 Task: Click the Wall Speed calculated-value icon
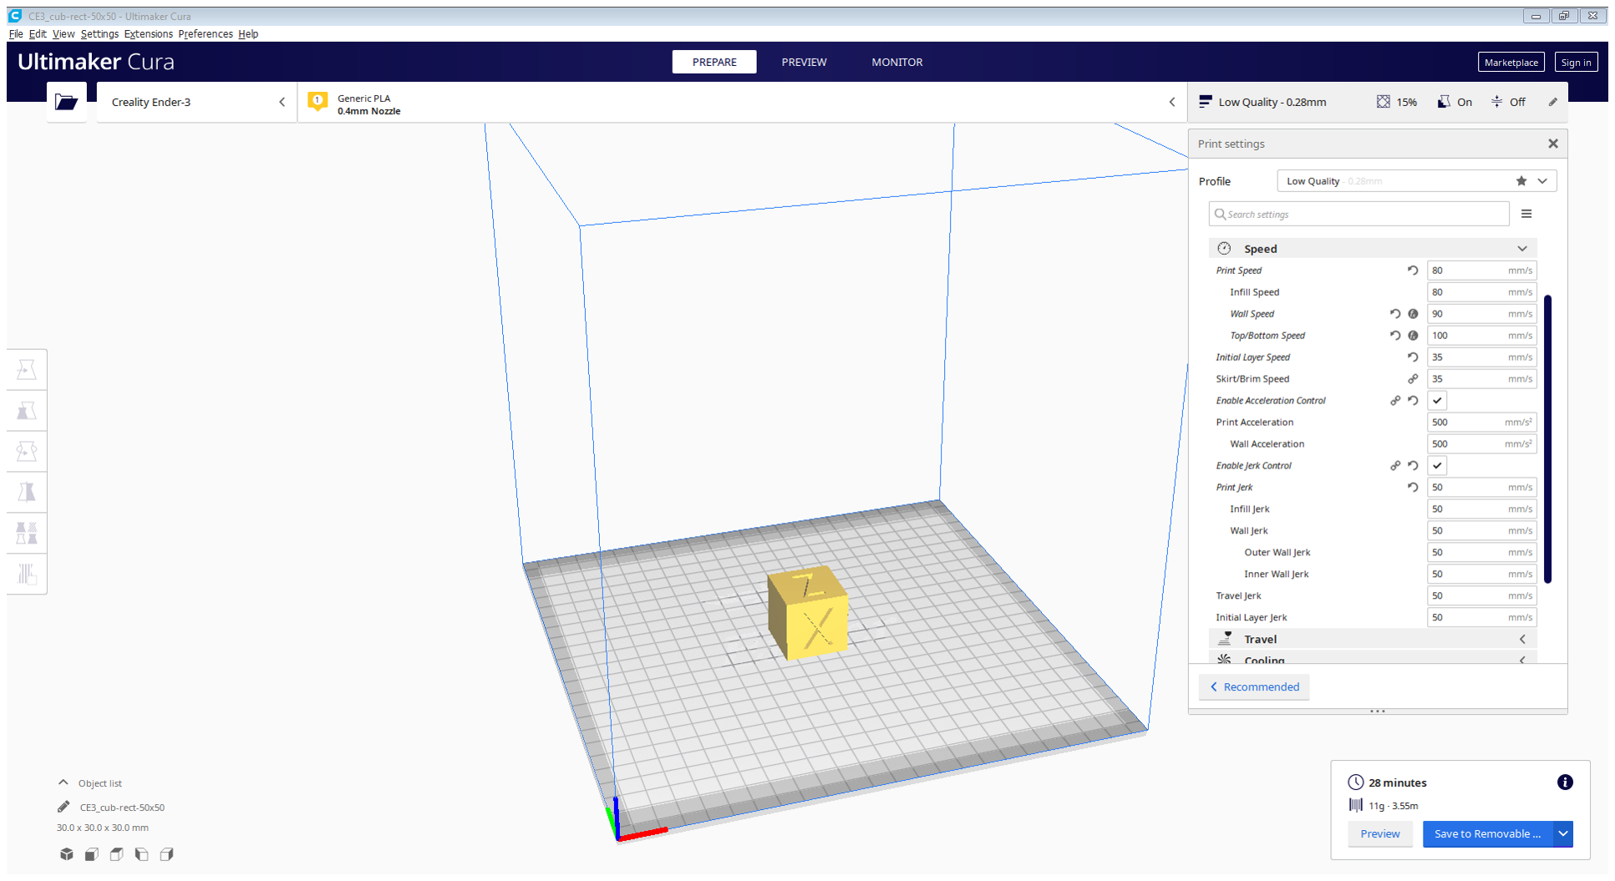(1413, 314)
